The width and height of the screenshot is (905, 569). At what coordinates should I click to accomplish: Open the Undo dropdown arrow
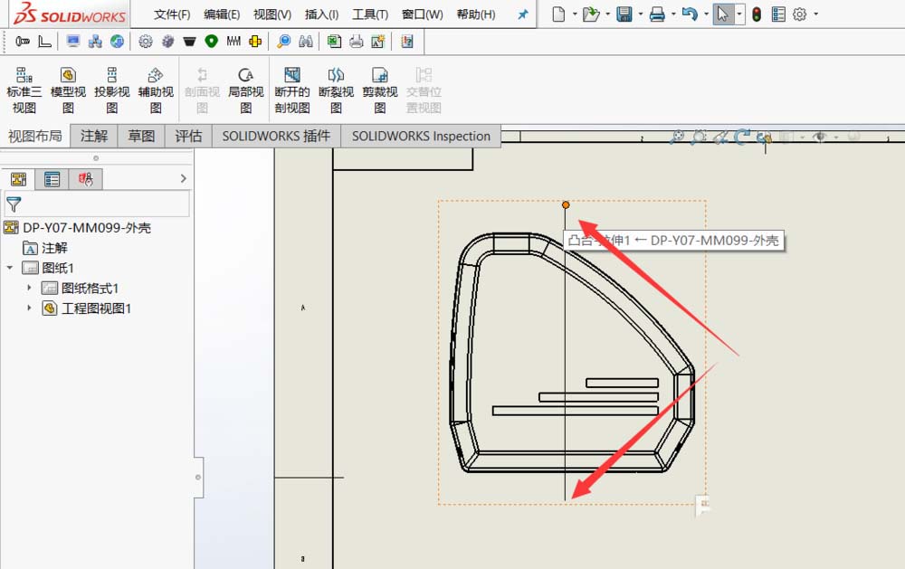(707, 14)
